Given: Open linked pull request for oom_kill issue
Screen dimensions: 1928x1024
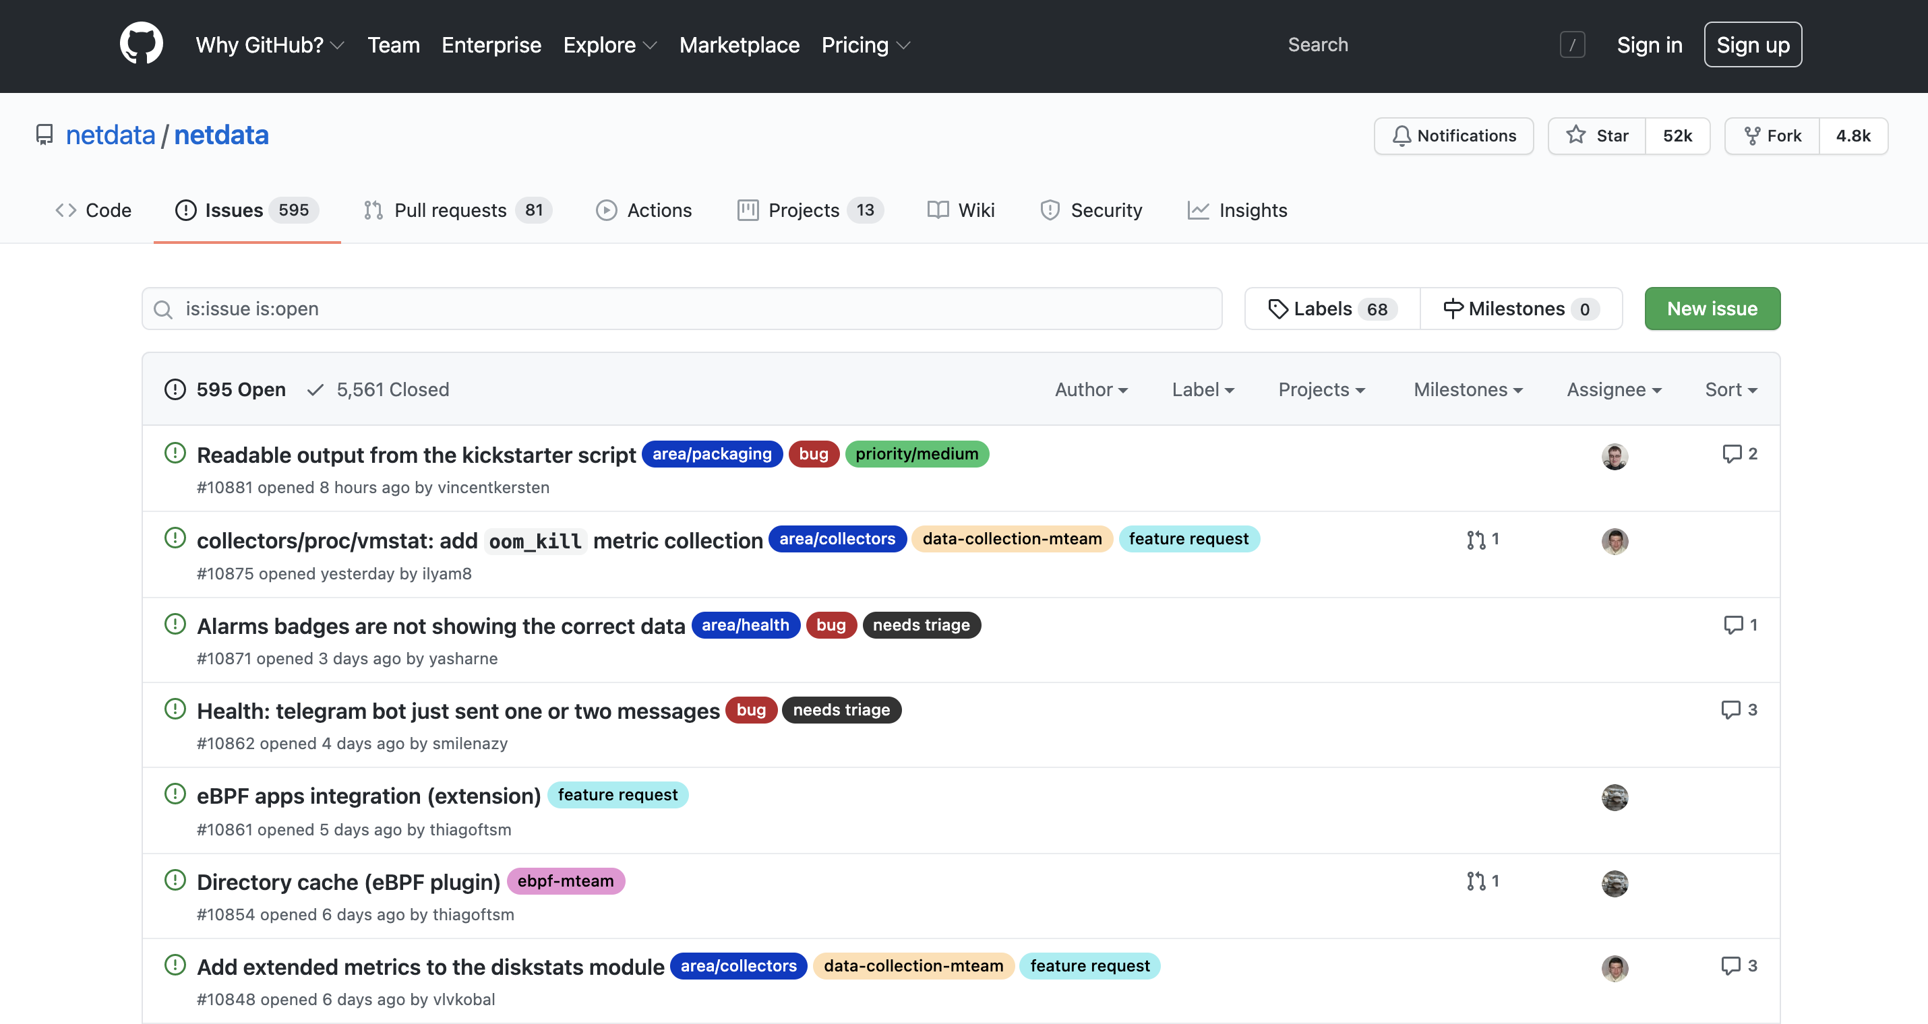Looking at the screenshot, I should click(x=1482, y=540).
